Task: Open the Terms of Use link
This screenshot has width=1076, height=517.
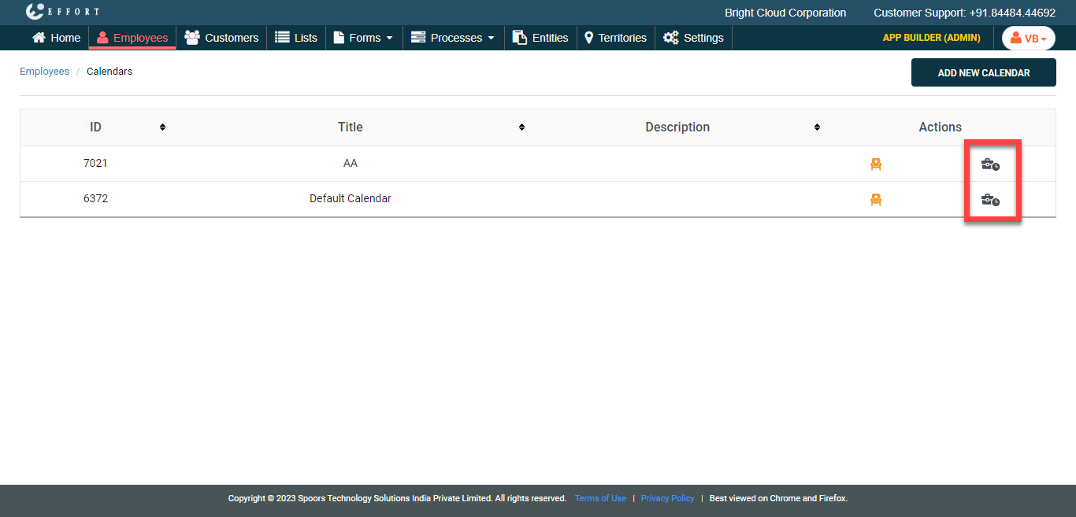Action: point(600,498)
